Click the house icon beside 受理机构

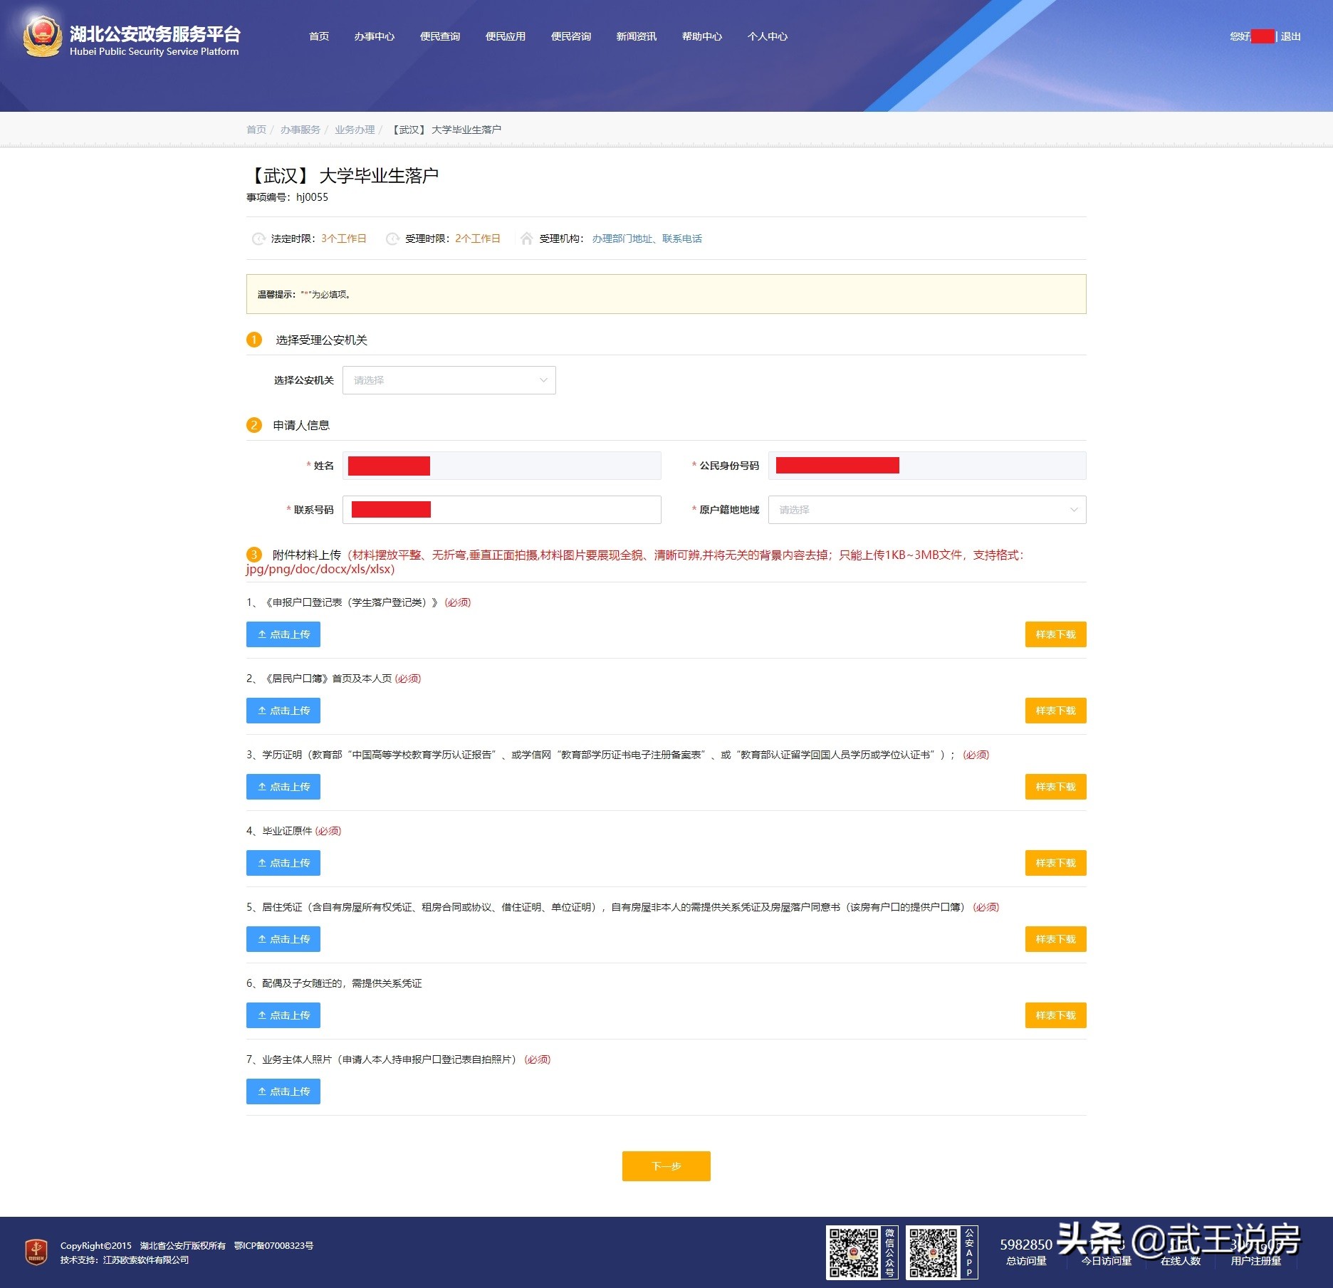(x=526, y=239)
